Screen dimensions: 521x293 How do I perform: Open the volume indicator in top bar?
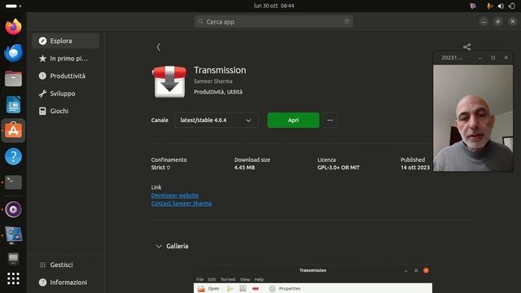(x=501, y=6)
